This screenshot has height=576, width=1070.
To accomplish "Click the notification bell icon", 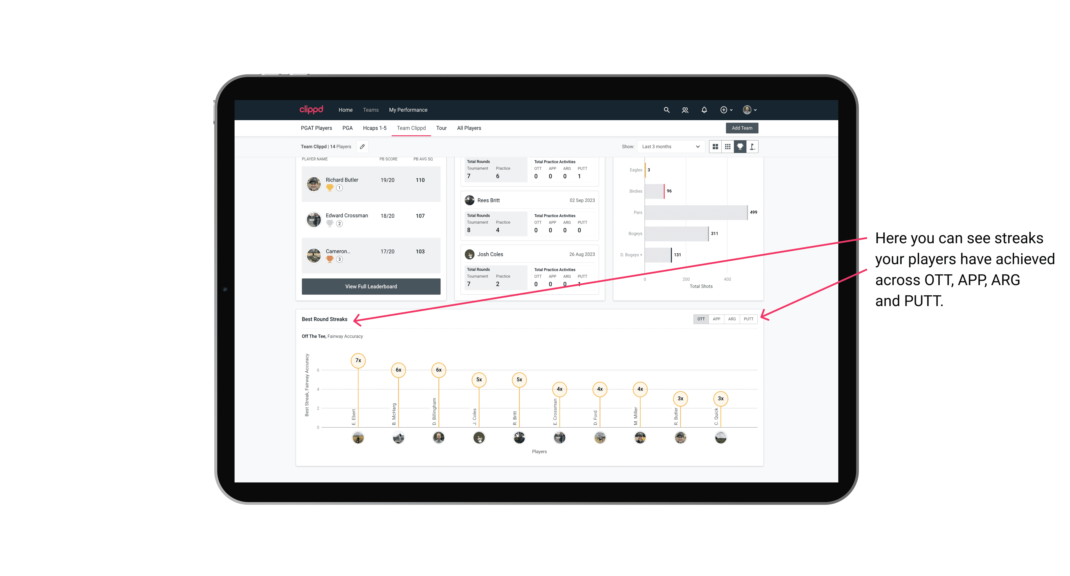I will click(704, 109).
